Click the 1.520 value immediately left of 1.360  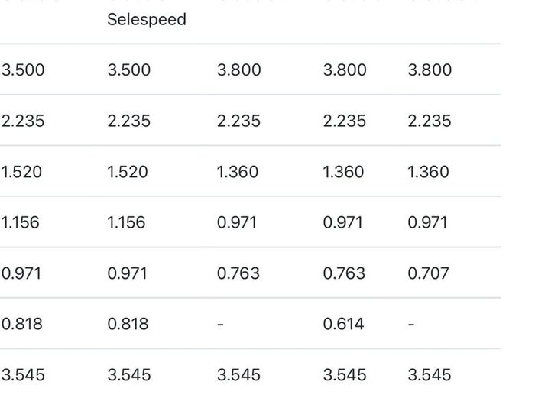(128, 172)
